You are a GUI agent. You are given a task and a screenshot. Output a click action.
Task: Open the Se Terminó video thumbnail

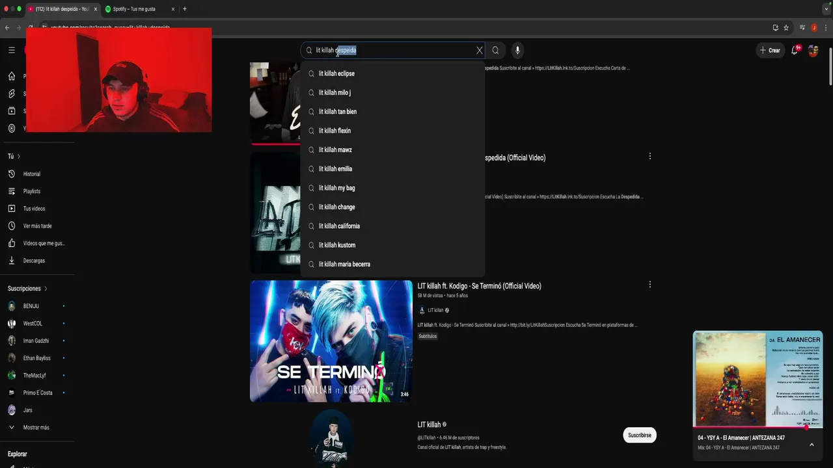coord(331,341)
